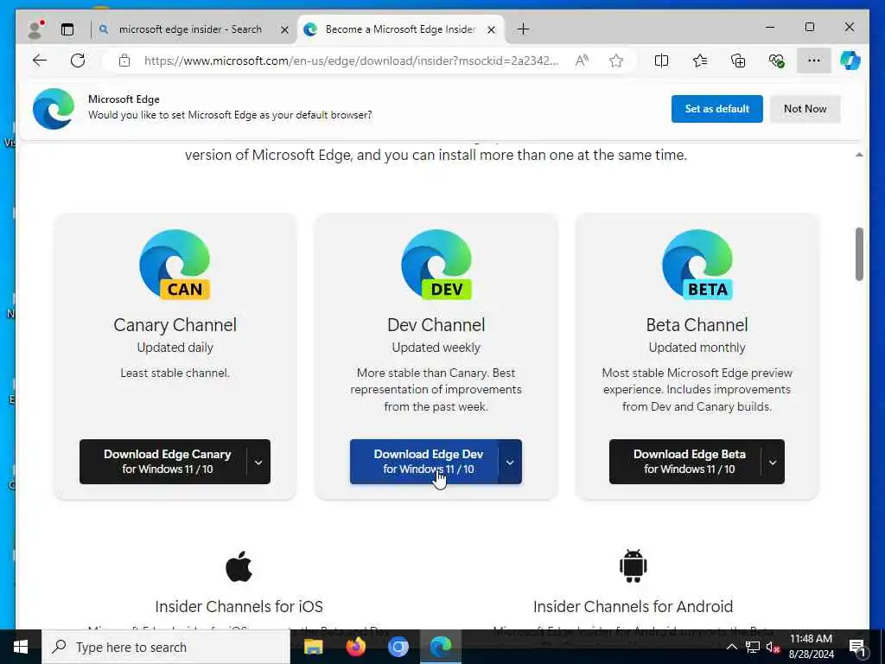This screenshot has height=664, width=885.
Task: Click the Beta Channel heading
Action: (697, 325)
